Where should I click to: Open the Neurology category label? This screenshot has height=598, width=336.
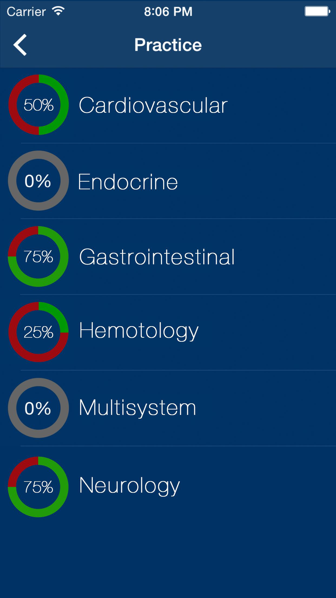tap(129, 486)
